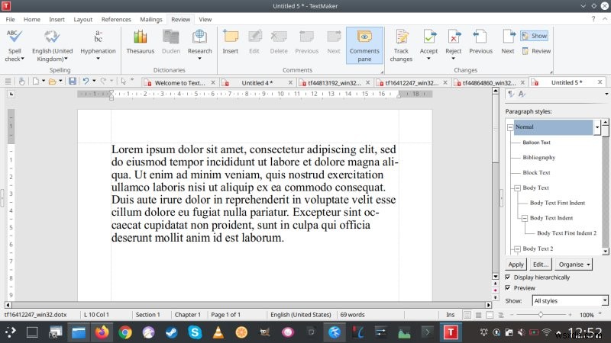
Task: Click the zoom slider handle
Action: (541, 315)
